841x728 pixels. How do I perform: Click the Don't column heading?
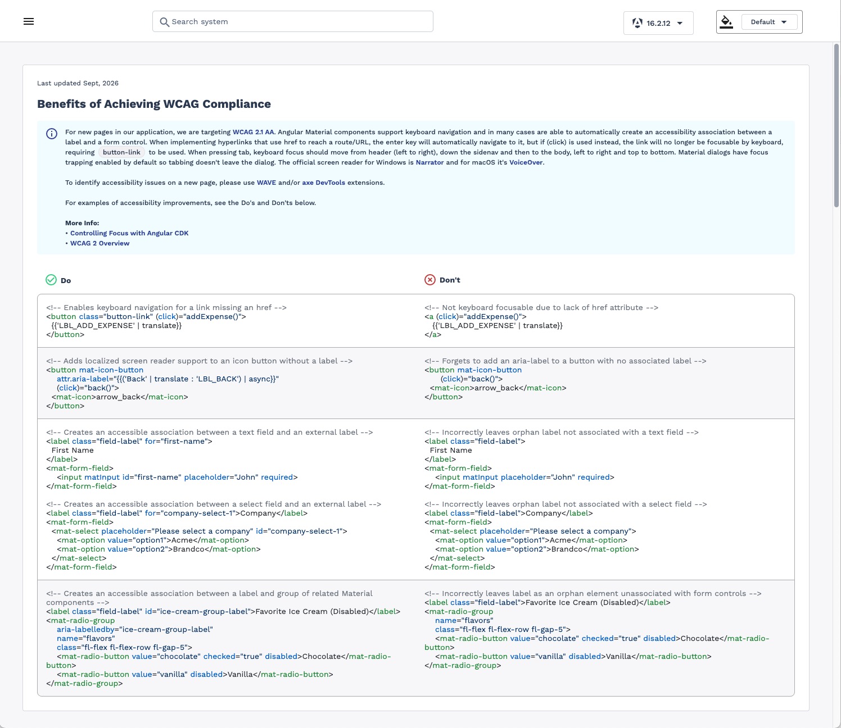point(450,280)
